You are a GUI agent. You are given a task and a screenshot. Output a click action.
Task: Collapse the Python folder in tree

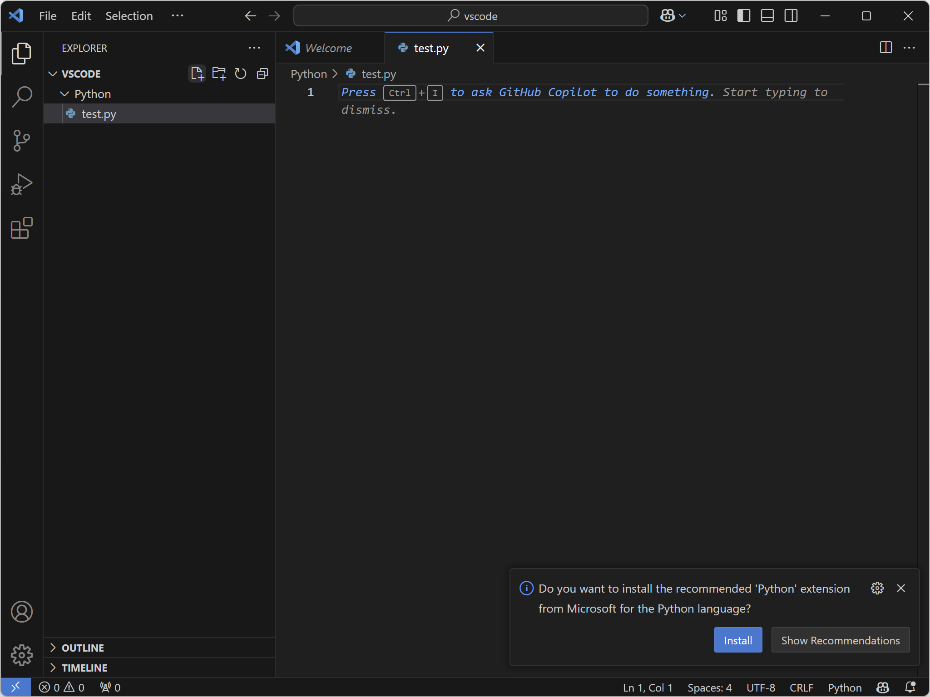65,94
